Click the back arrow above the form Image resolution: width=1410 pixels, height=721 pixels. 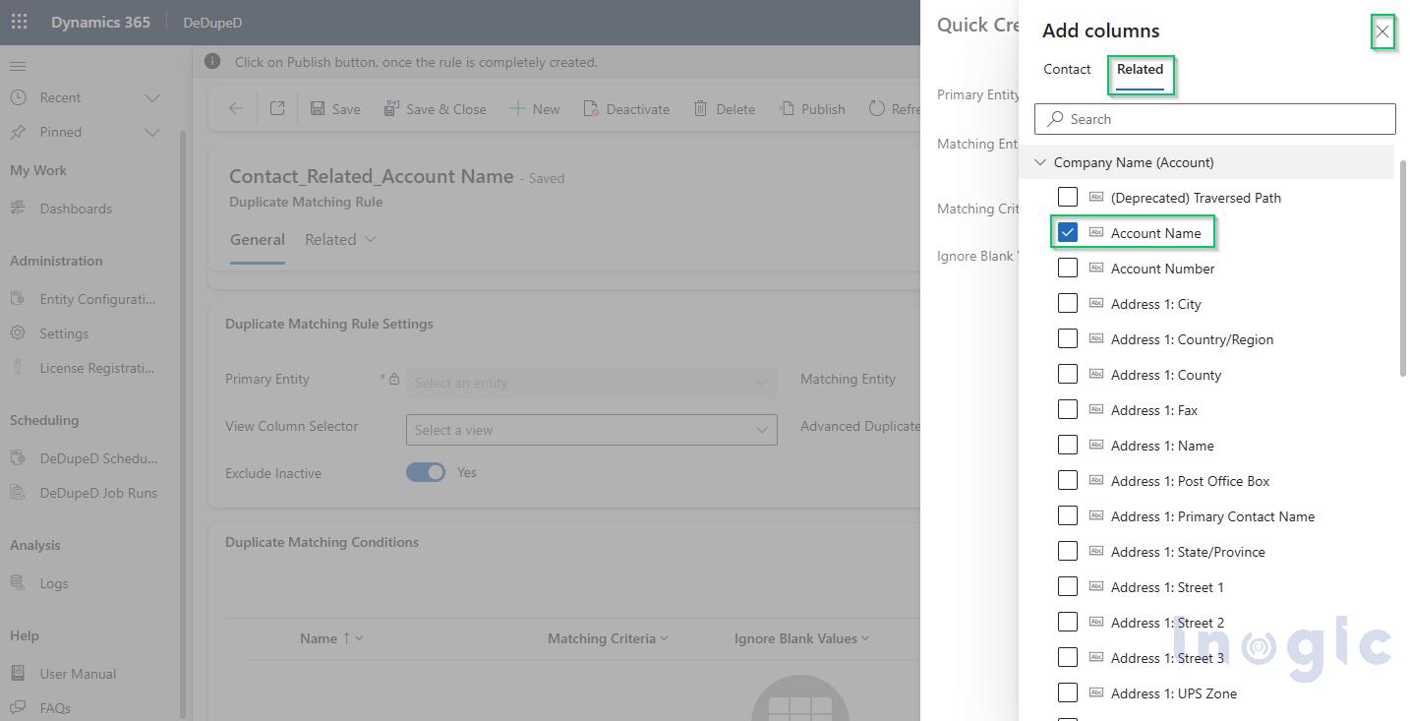[x=235, y=108]
